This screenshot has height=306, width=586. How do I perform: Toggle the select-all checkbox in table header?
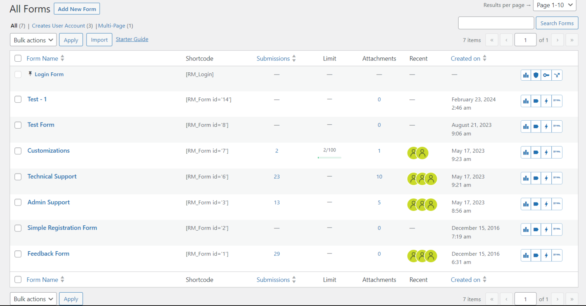pos(18,58)
